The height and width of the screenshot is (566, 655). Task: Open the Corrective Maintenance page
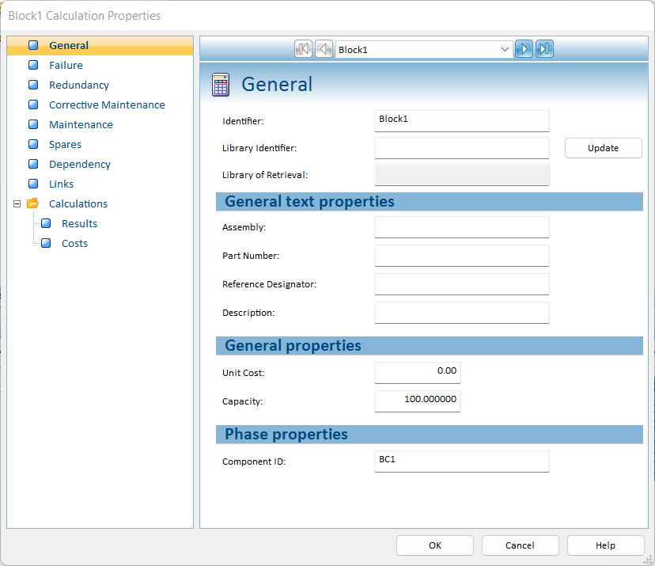point(107,105)
